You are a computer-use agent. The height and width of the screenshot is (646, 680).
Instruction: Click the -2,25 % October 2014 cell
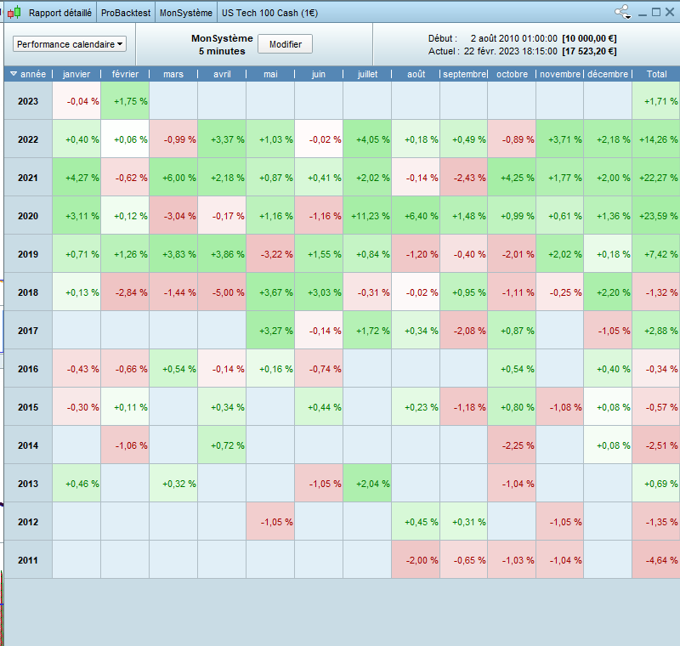pos(512,445)
